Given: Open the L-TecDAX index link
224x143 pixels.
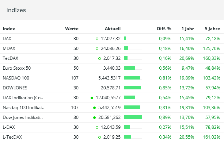Looking at the screenshot, I should (12, 137).
